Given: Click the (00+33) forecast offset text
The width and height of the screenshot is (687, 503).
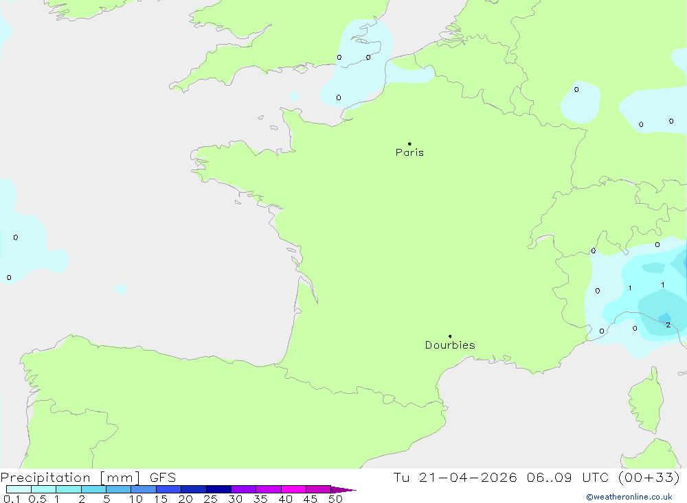Looking at the screenshot, I should pos(649,478).
